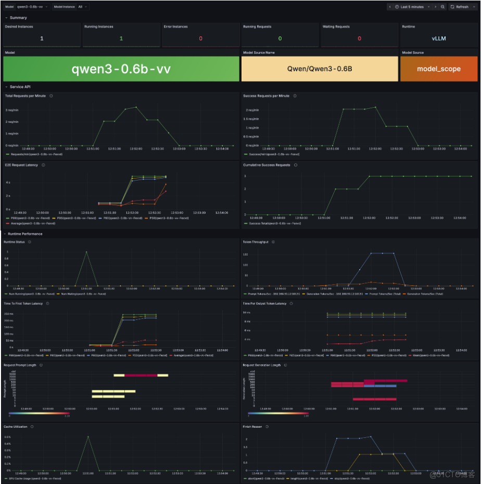Toggle Requests/min series in Total Requests legend
This screenshot has height=484, width=481.
click(34, 155)
